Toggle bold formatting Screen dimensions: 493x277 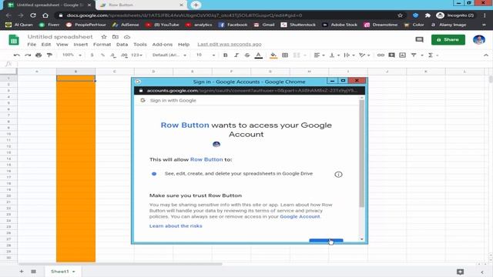pyautogui.click(x=226, y=55)
